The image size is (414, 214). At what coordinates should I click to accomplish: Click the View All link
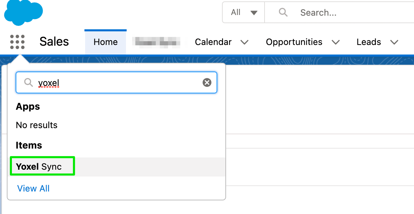click(33, 188)
